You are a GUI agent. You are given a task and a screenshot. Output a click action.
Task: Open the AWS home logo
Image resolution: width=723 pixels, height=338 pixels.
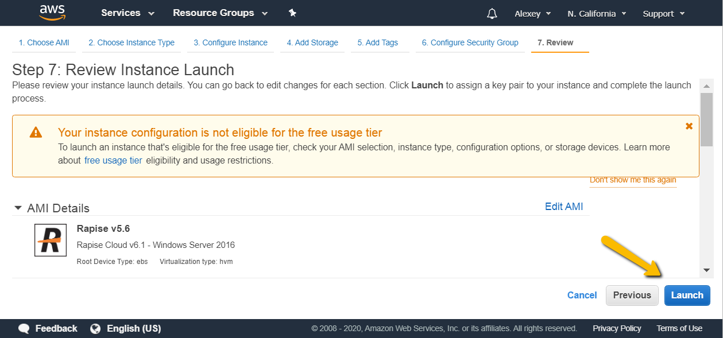click(x=52, y=12)
